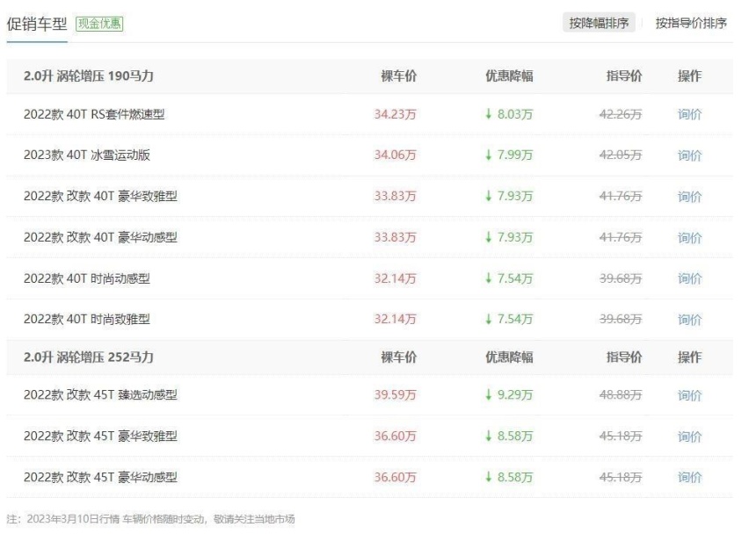The image size is (749, 534).
Task: Open model 2022款 改款 45T 臻选动感型
Action: click(100, 394)
